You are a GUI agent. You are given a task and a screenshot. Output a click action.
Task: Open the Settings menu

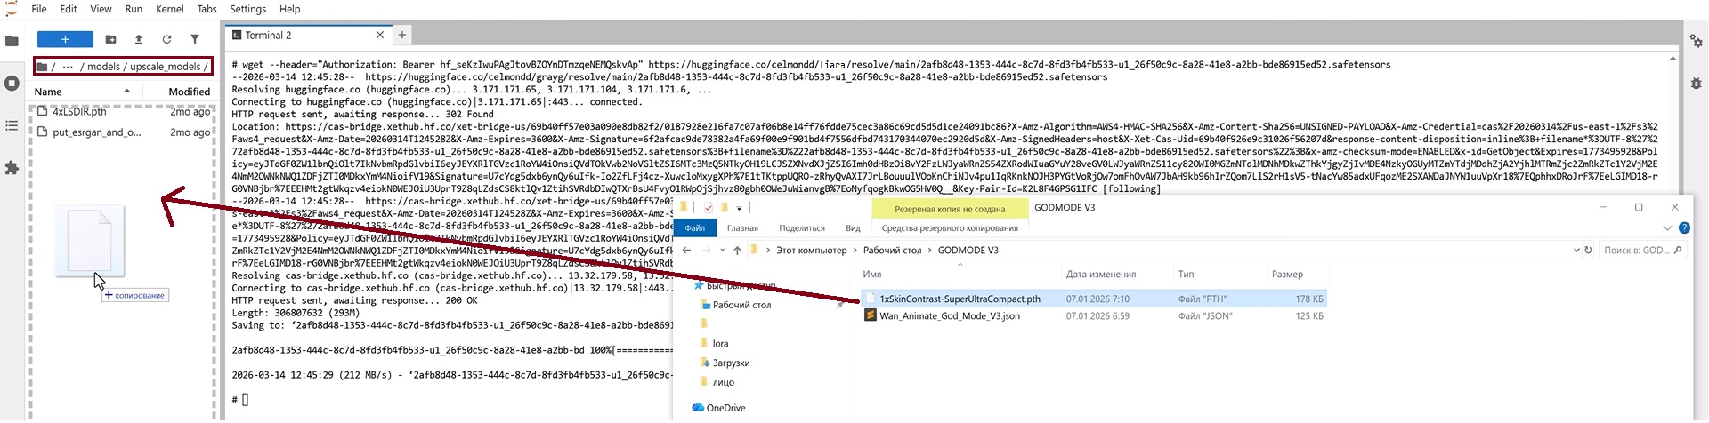(247, 9)
